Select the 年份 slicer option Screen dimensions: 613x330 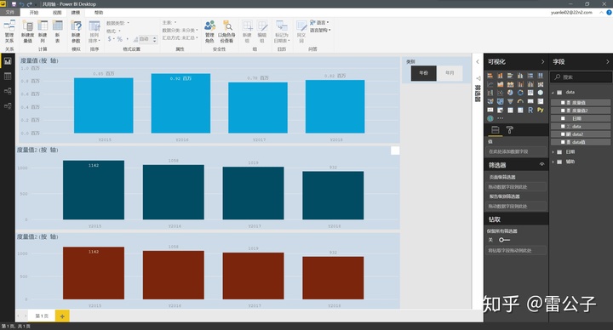click(x=424, y=73)
